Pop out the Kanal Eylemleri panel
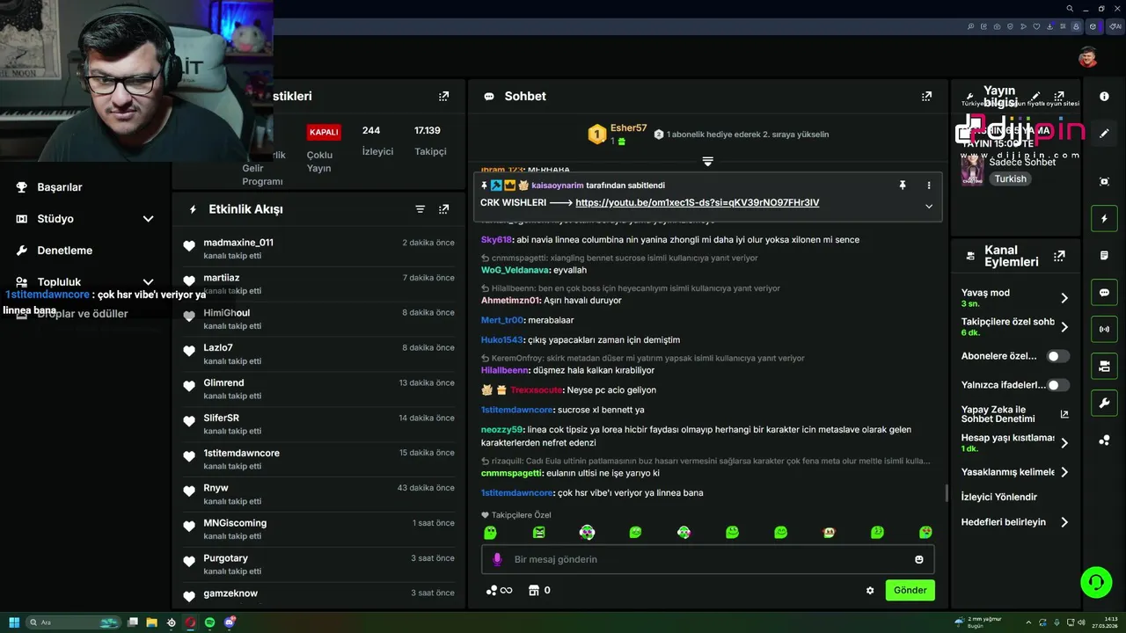Viewport: 1126px width, 633px height. [1059, 256]
